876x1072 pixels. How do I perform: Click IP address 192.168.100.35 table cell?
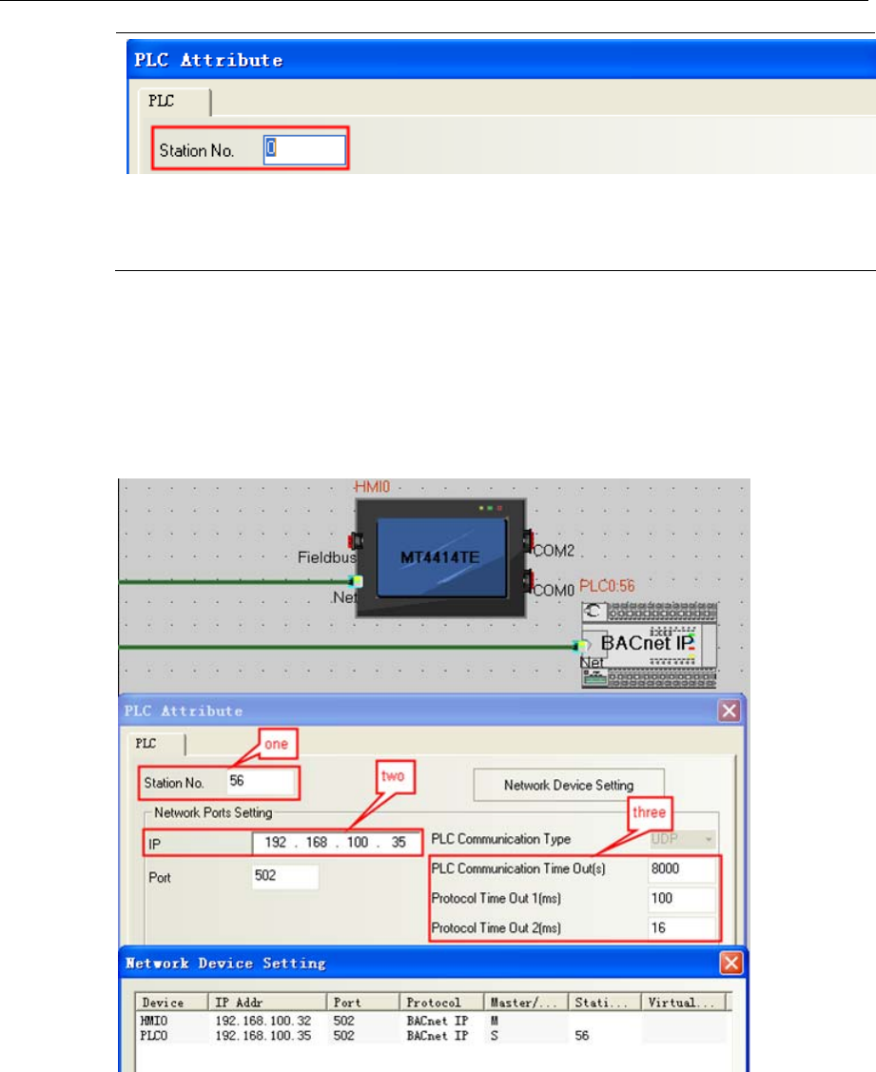(263, 1036)
